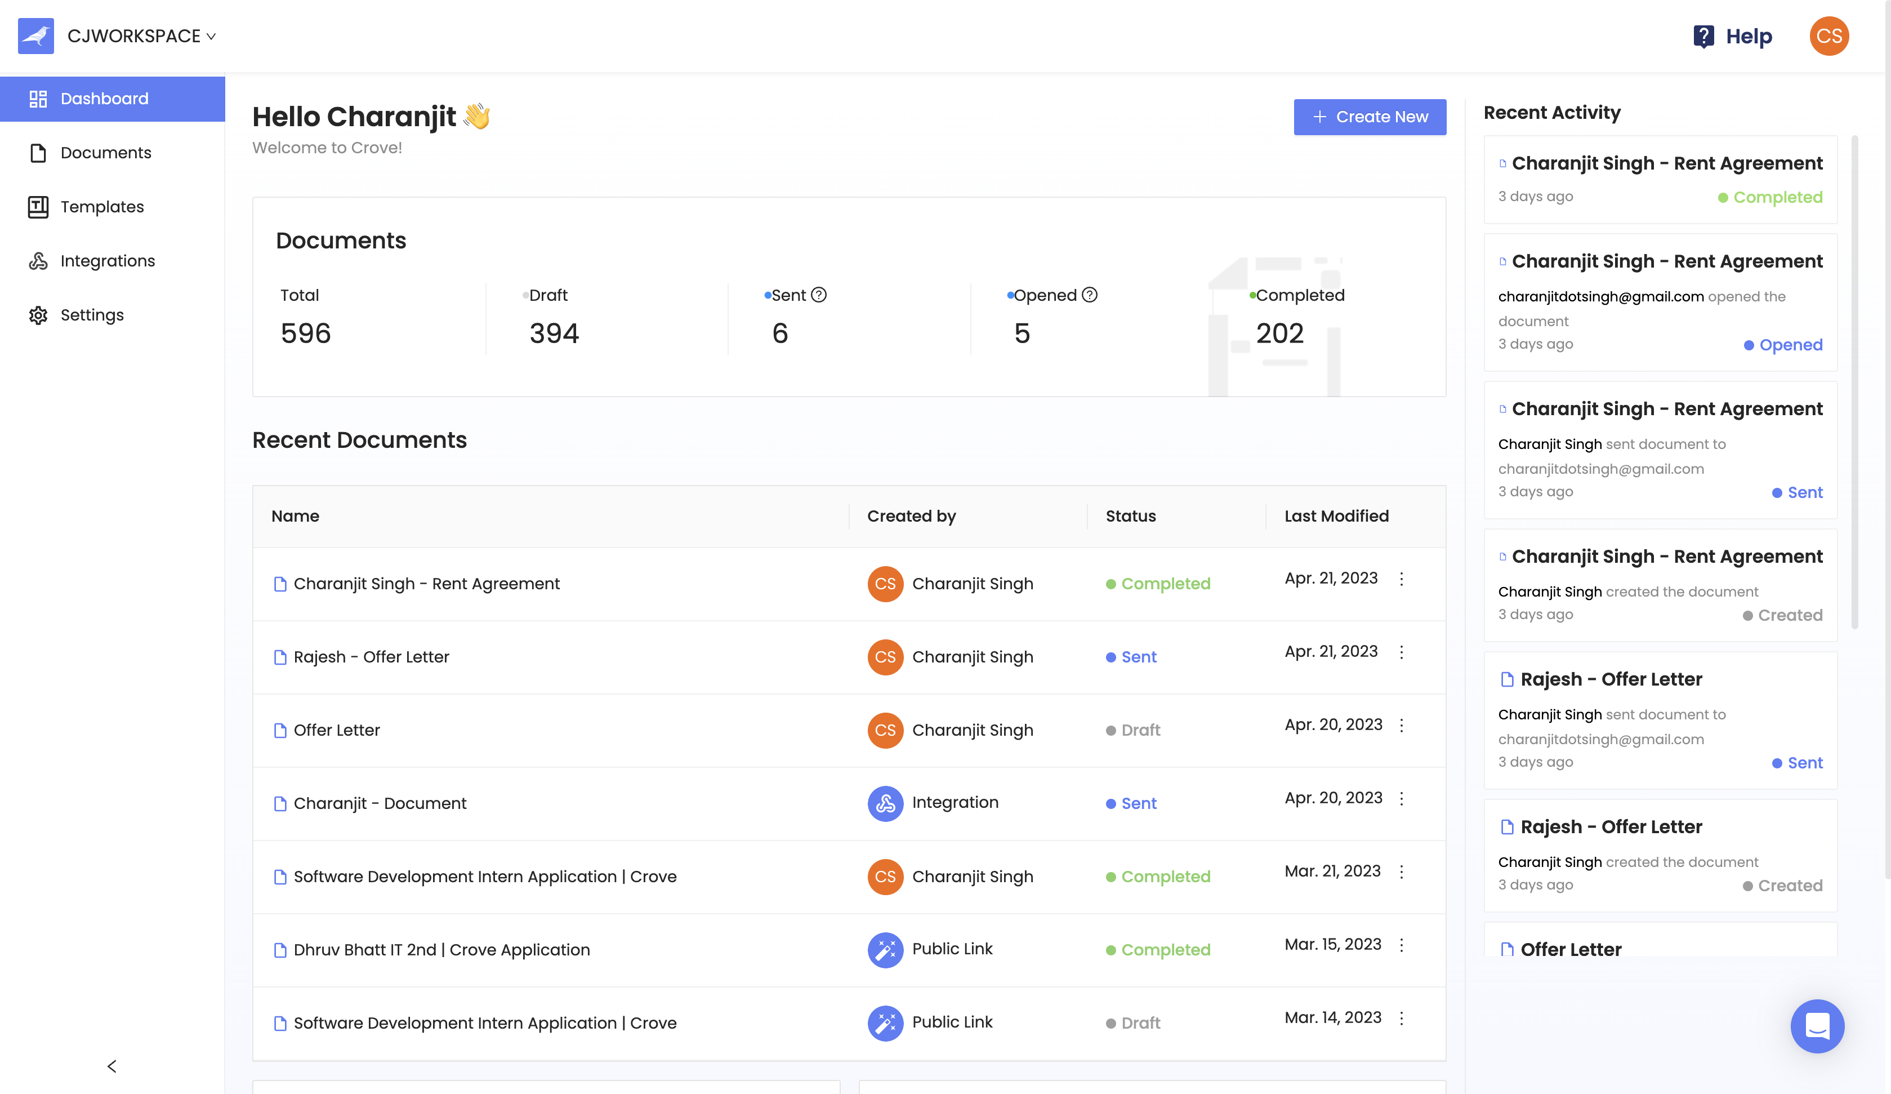Click the Create New button
Viewport: 1891px width, 1094px height.
click(x=1370, y=117)
